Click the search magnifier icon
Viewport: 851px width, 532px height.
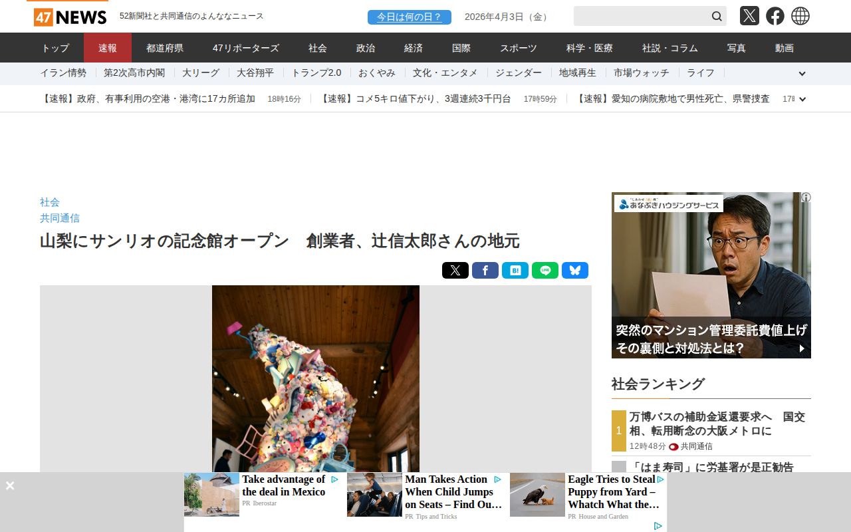(717, 16)
